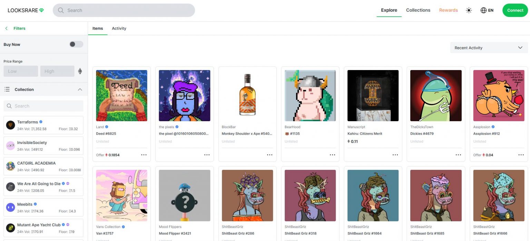
Task: Type in the Collection search field
Action: point(43,106)
